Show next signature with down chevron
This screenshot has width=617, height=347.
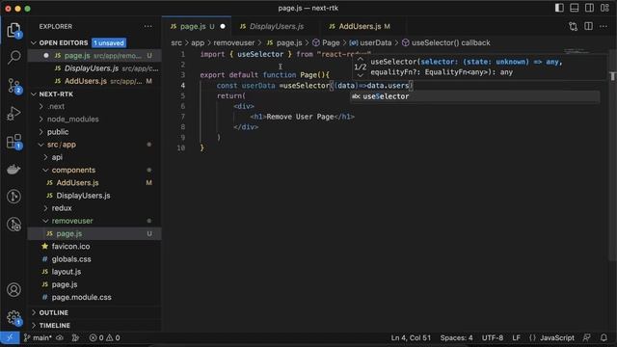point(360,75)
